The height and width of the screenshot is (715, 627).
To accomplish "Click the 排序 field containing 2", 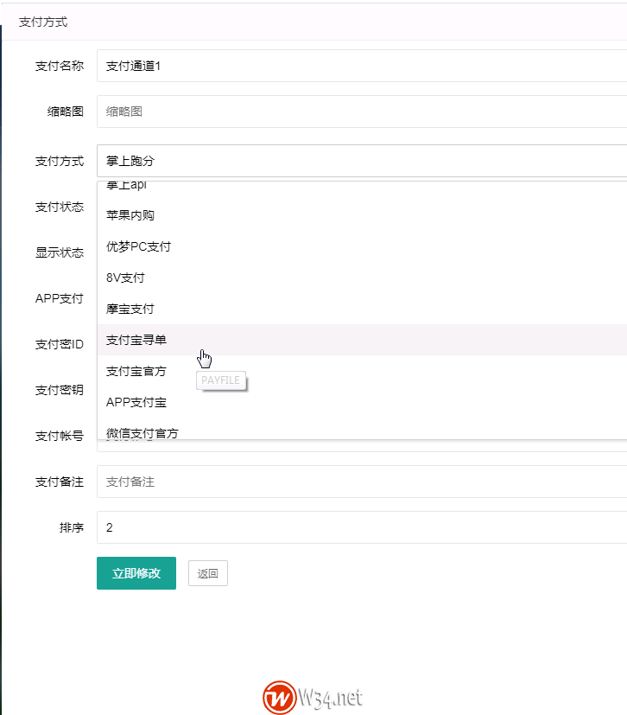I will pos(361,527).
